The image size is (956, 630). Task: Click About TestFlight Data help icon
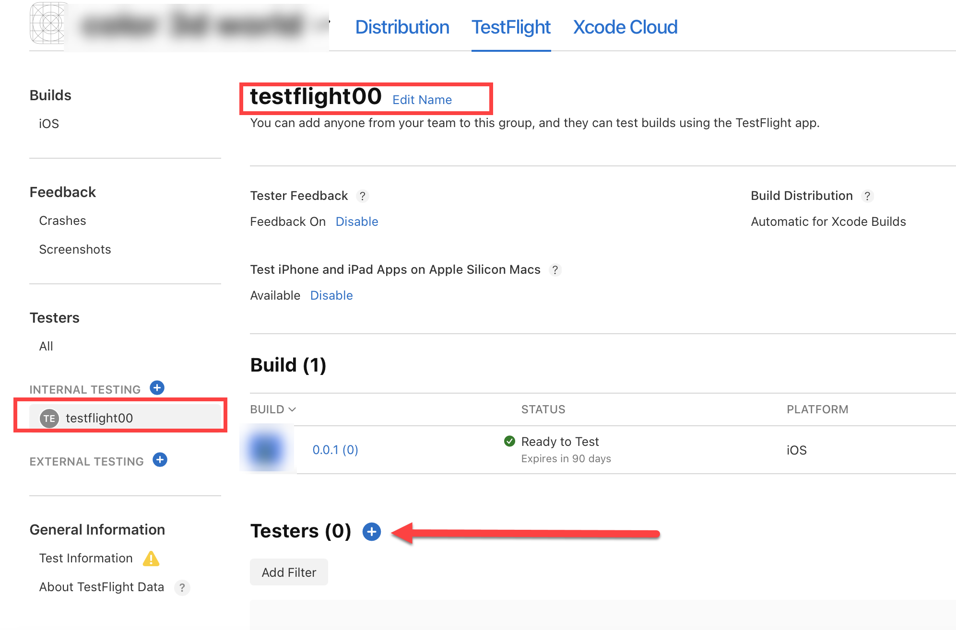tap(182, 587)
